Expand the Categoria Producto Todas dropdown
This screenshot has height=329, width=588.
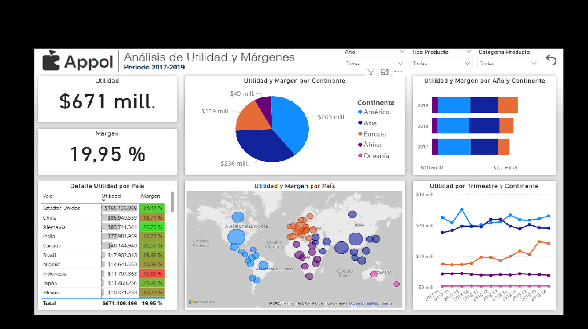(x=508, y=63)
